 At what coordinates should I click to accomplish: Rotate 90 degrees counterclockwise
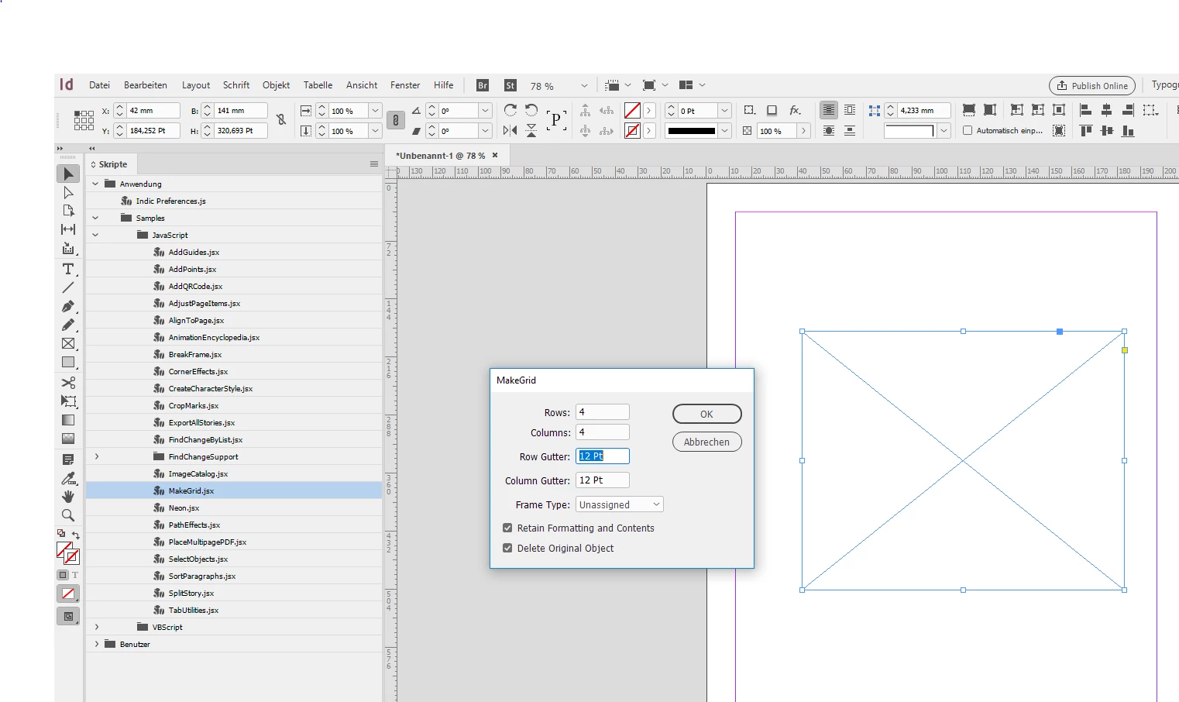pos(531,110)
